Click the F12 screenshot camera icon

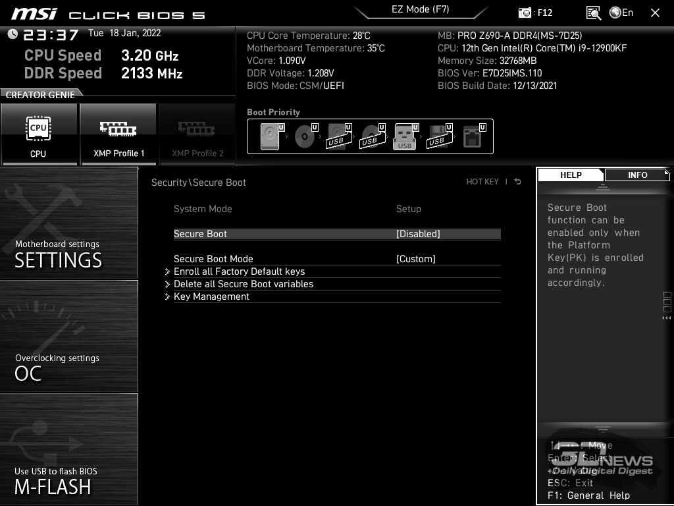coord(525,13)
